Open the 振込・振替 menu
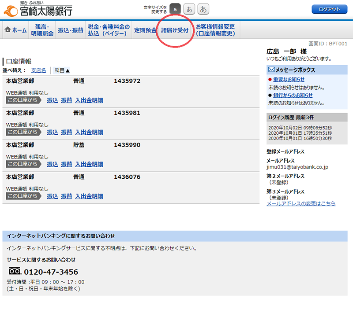353x324 pixels. [x=70, y=30]
